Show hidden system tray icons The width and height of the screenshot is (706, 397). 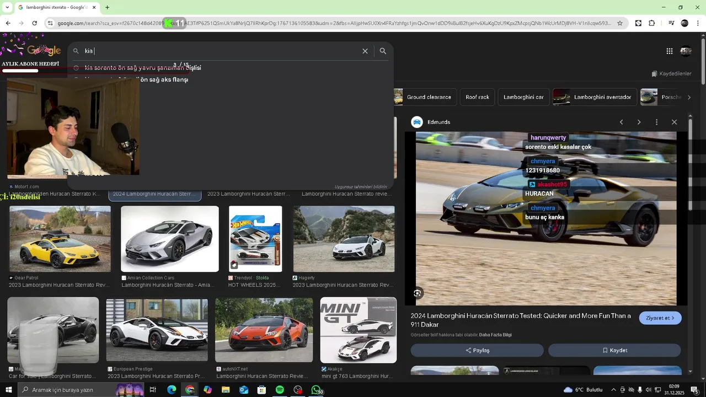coord(613,390)
